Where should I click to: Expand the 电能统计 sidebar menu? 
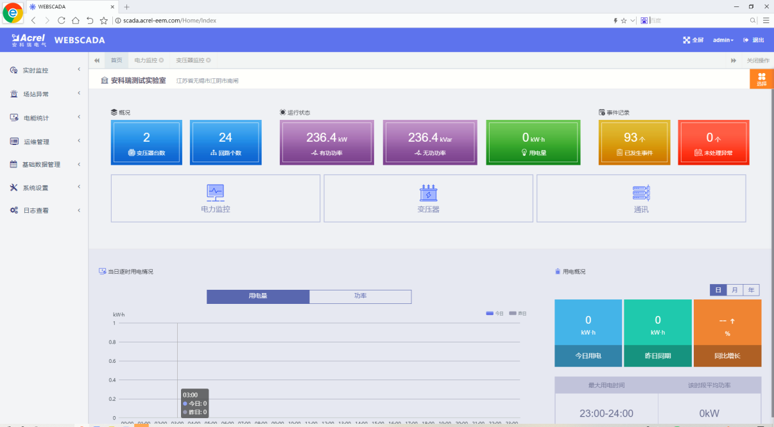click(x=44, y=118)
